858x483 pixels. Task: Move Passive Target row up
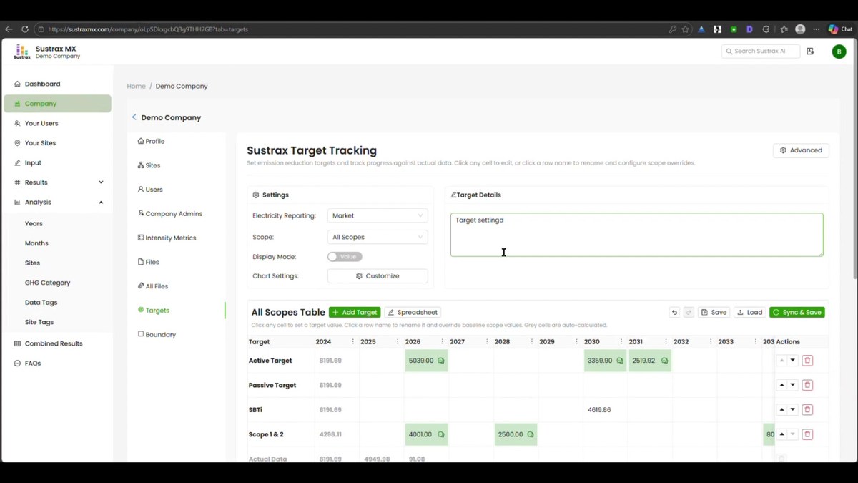tap(782, 385)
